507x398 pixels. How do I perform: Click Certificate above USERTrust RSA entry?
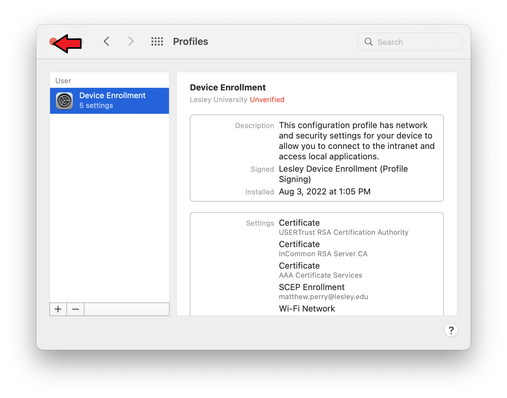coord(299,223)
